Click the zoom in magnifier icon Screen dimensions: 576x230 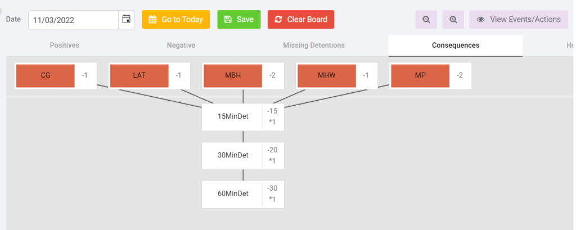tap(453, 20)
